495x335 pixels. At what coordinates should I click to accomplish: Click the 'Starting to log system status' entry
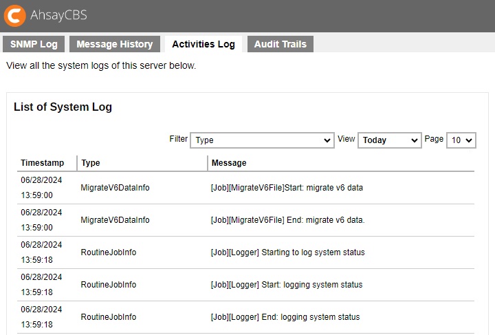click(x=287, y=252)
